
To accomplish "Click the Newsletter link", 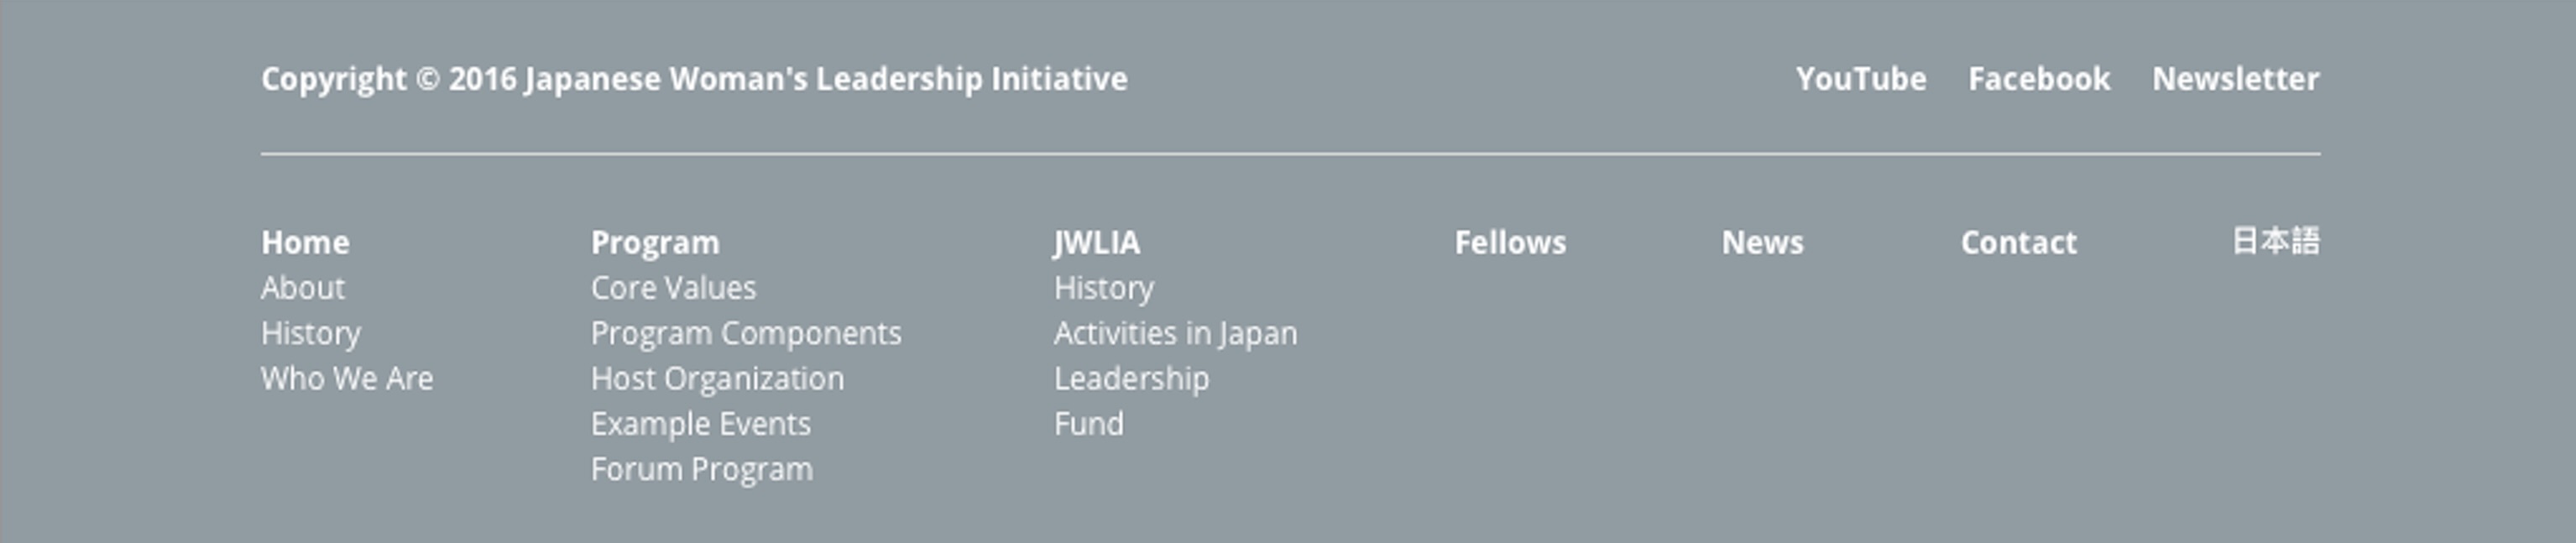I will click(x=2235, y=79).
